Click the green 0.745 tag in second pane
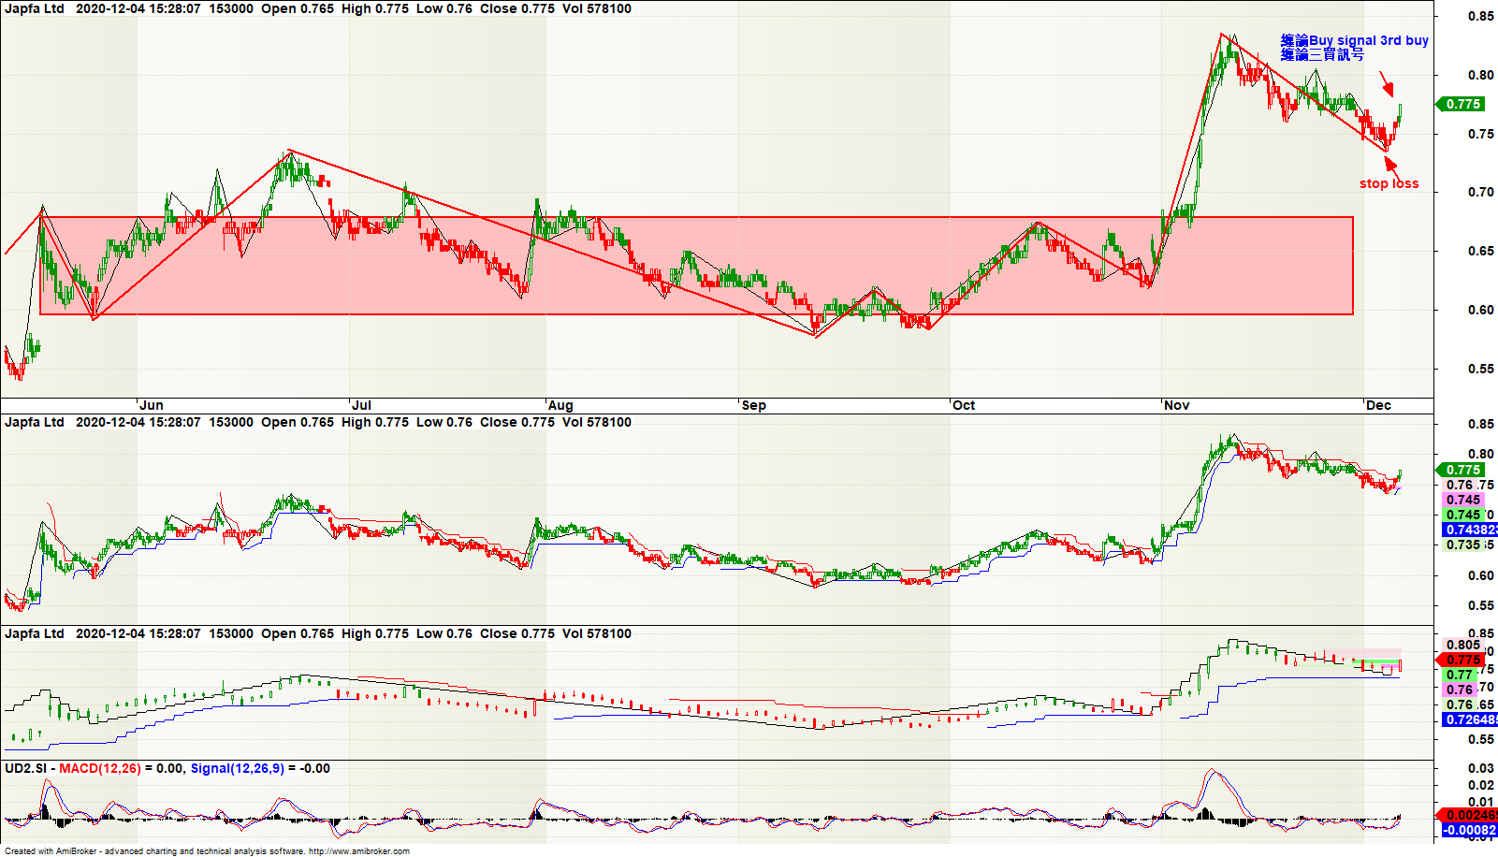The image size is (1498, 857). pyautogui.click(x=1463, y=515)
